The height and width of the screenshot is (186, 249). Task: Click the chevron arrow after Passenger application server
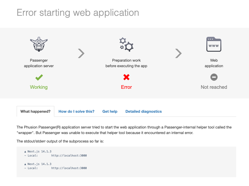click(81, 53)
